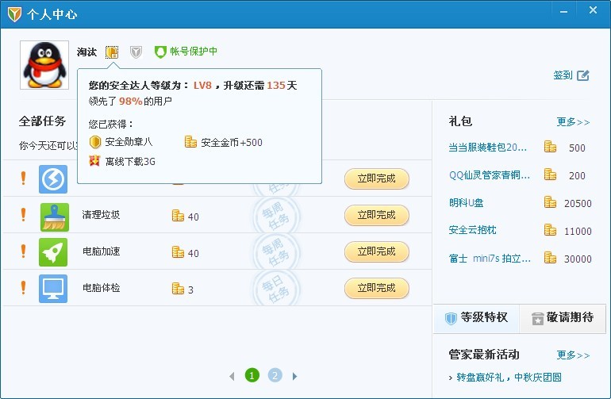Open 更多>> next to 礼包

click(573, 122)
